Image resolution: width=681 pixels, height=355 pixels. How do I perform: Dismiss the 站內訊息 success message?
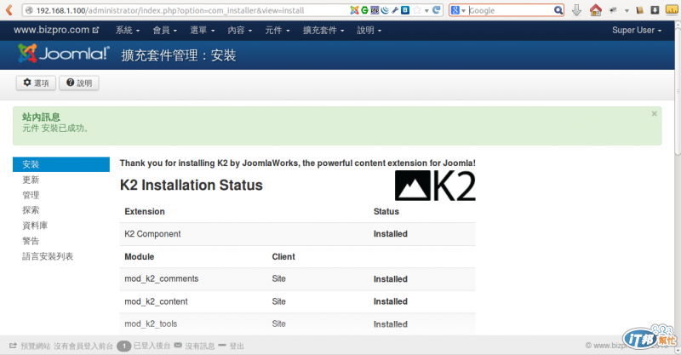(x=654, y=113)
